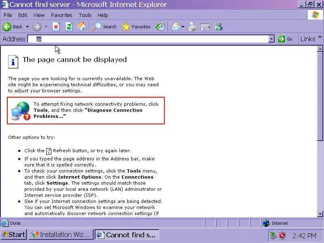
Task: Click the Mail envelope icon
Action: pos(176,27)
